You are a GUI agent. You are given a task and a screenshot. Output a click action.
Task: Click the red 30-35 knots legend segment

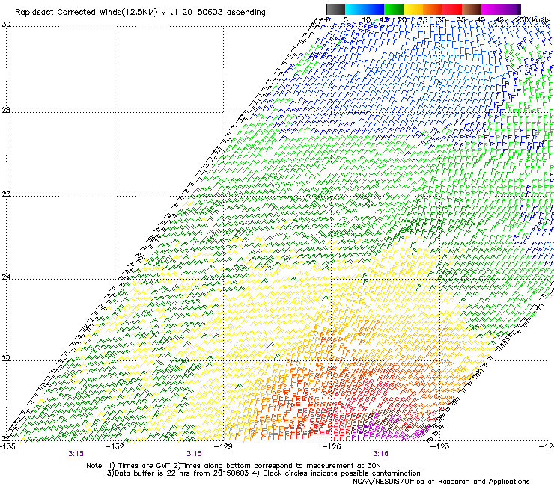pyautogui.click(x=452, y=9)
